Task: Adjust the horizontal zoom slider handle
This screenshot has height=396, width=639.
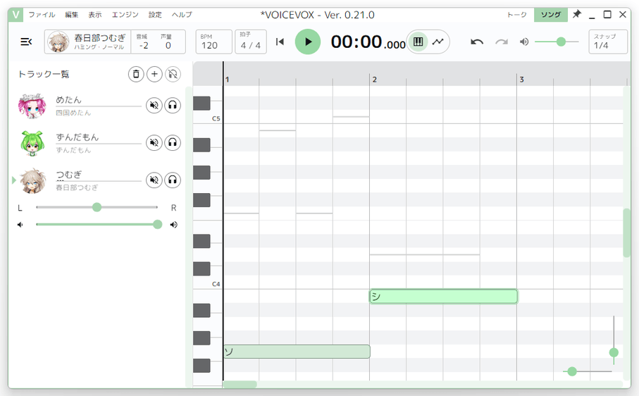Action: pyautogui.click(x=572, y=371)
